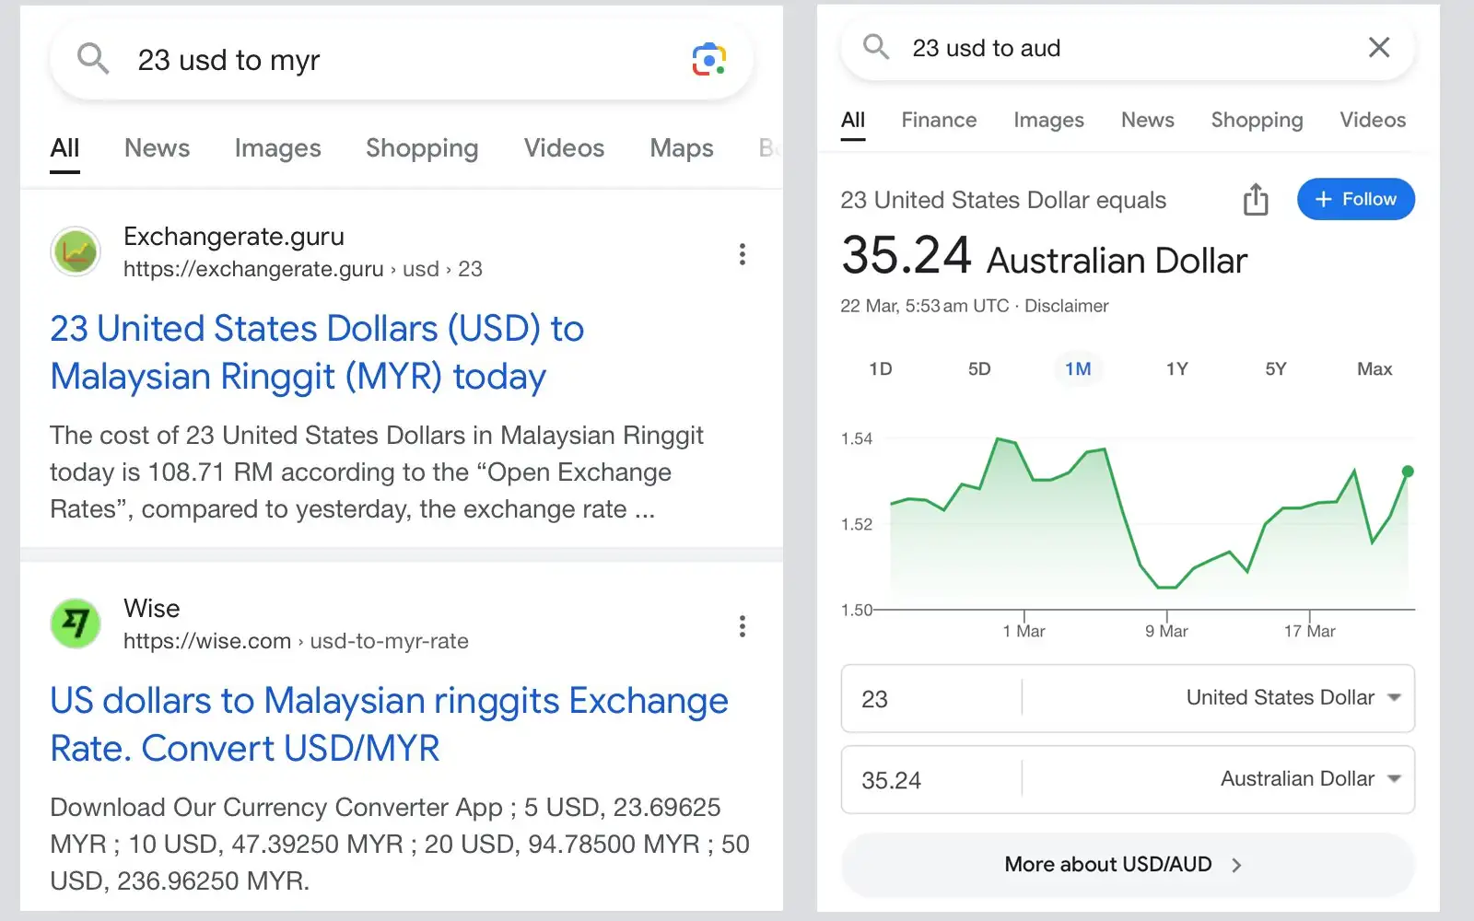Switch to the Finance tab
This screenshot has height=921, width=1474.
pos(939,120)
